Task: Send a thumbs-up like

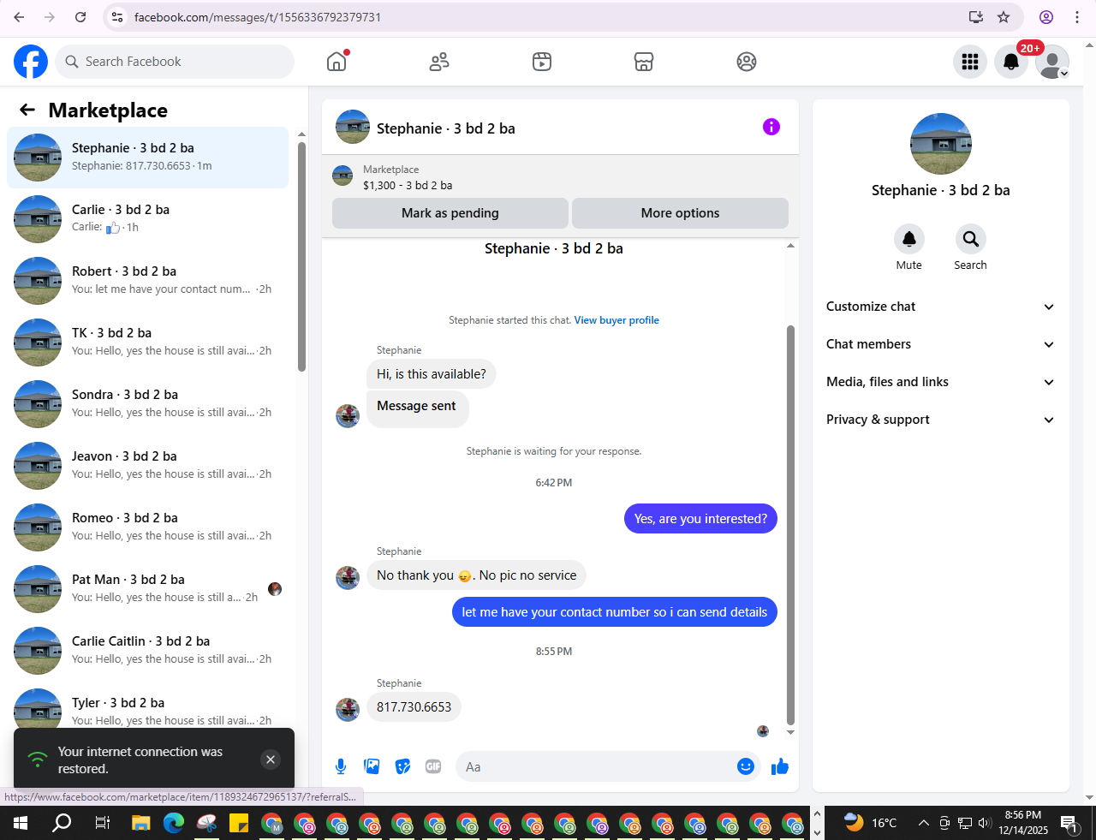Action: pos(780,766)
